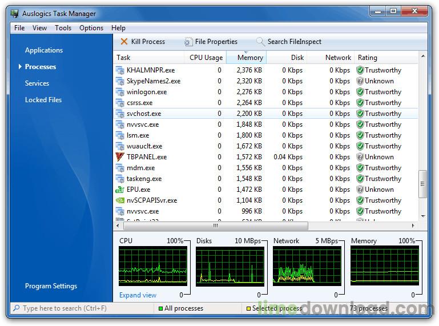Click the Auslogics Task Manager title bar icon
The image size is (439, 326).
15,13
